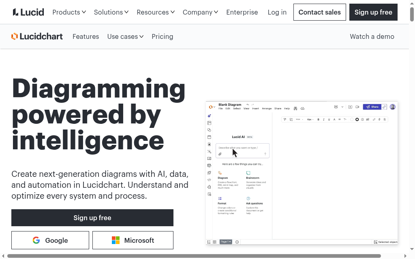Click the lightning actions icon in demo toolbar
Image resolution: width=415 pixels, height=259 pixels.
(x=379, y=119)
